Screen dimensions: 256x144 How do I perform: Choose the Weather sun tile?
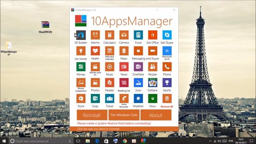point(138,98)
